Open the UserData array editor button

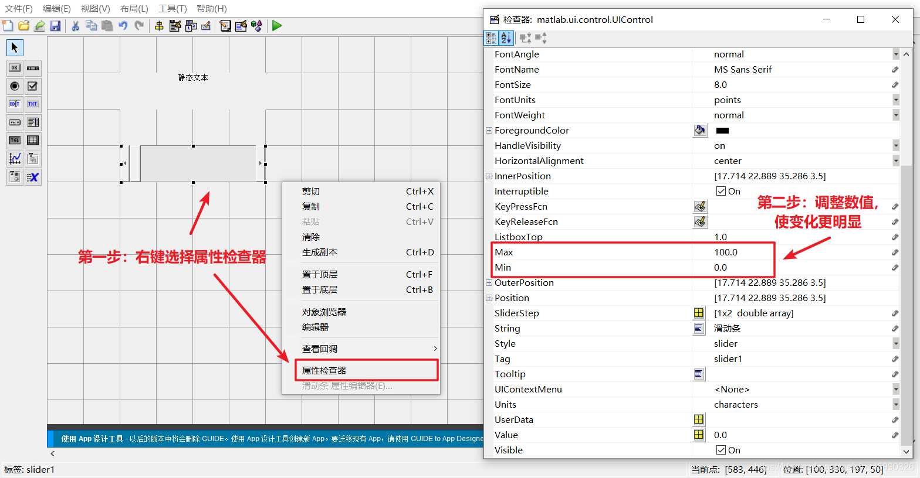699,419
